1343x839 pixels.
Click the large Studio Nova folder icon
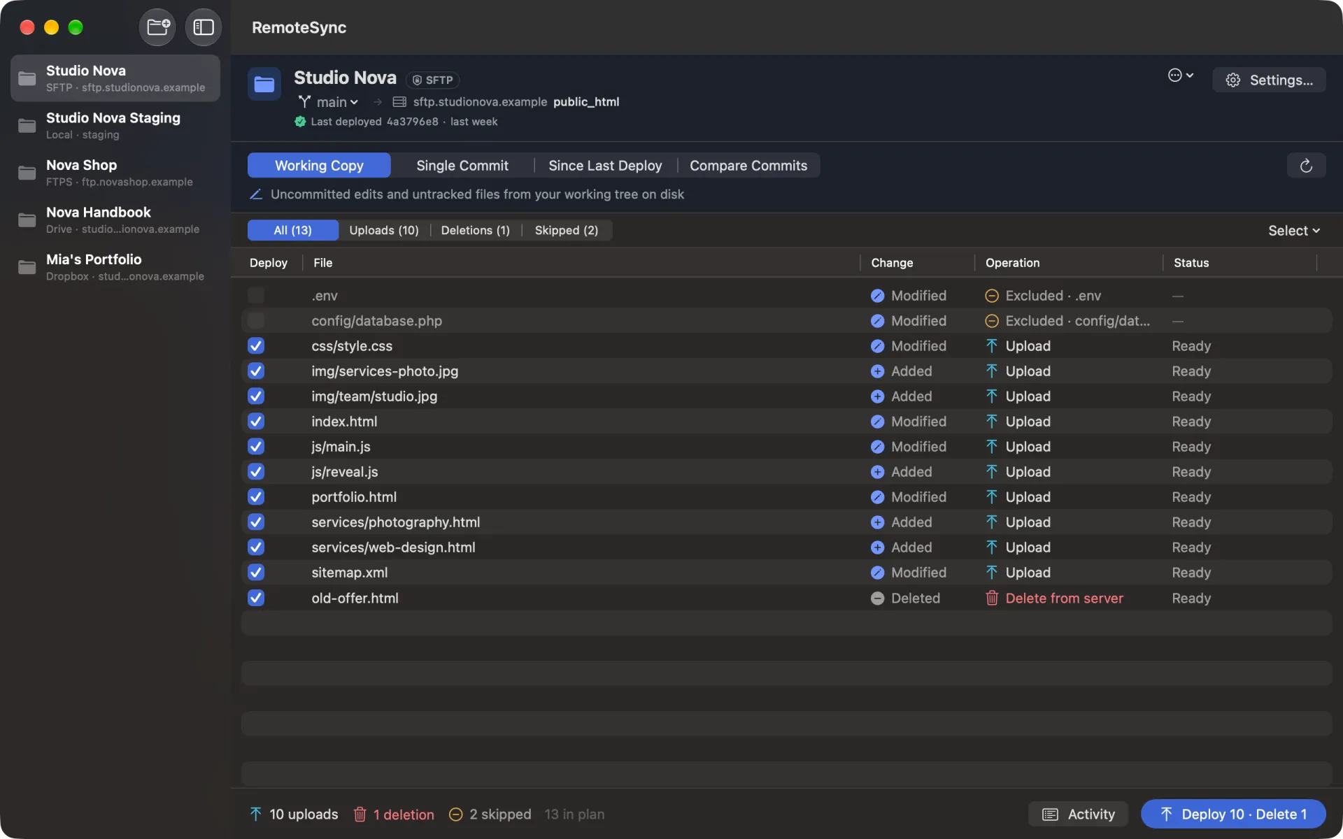(x=264, y=85)
